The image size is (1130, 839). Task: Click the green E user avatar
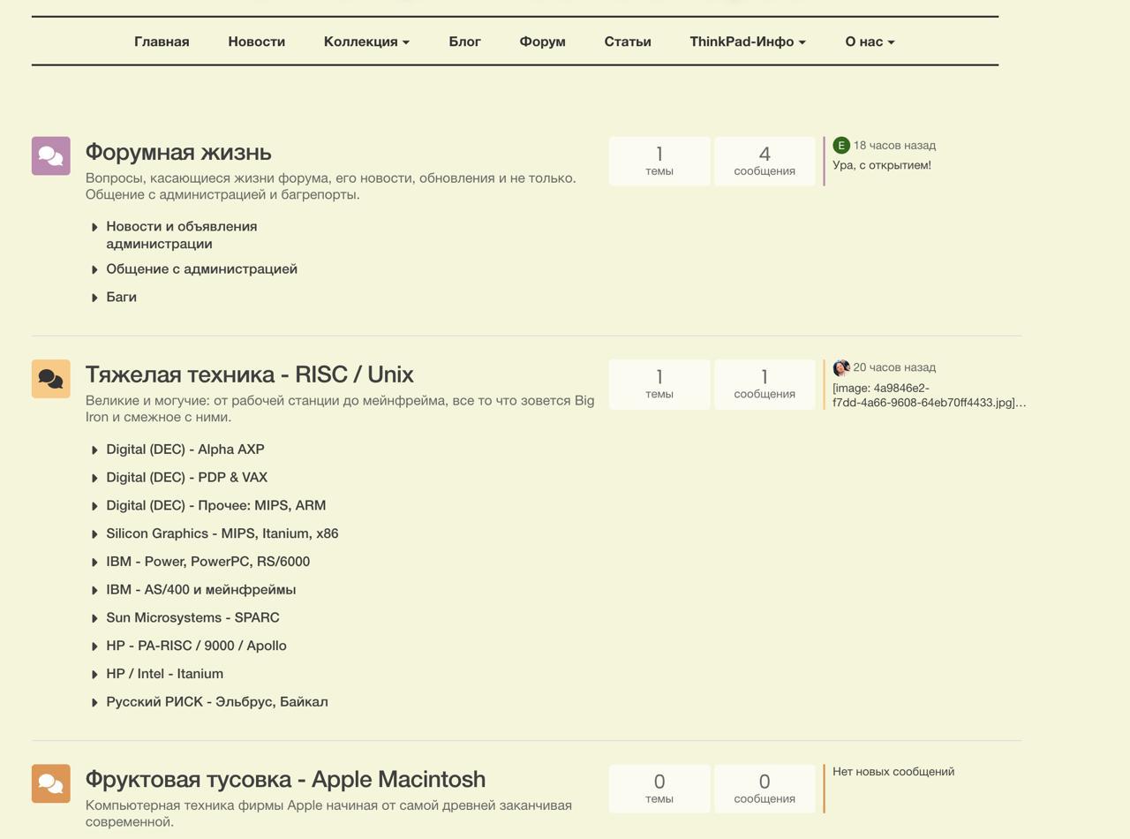(x=841, y=146)
